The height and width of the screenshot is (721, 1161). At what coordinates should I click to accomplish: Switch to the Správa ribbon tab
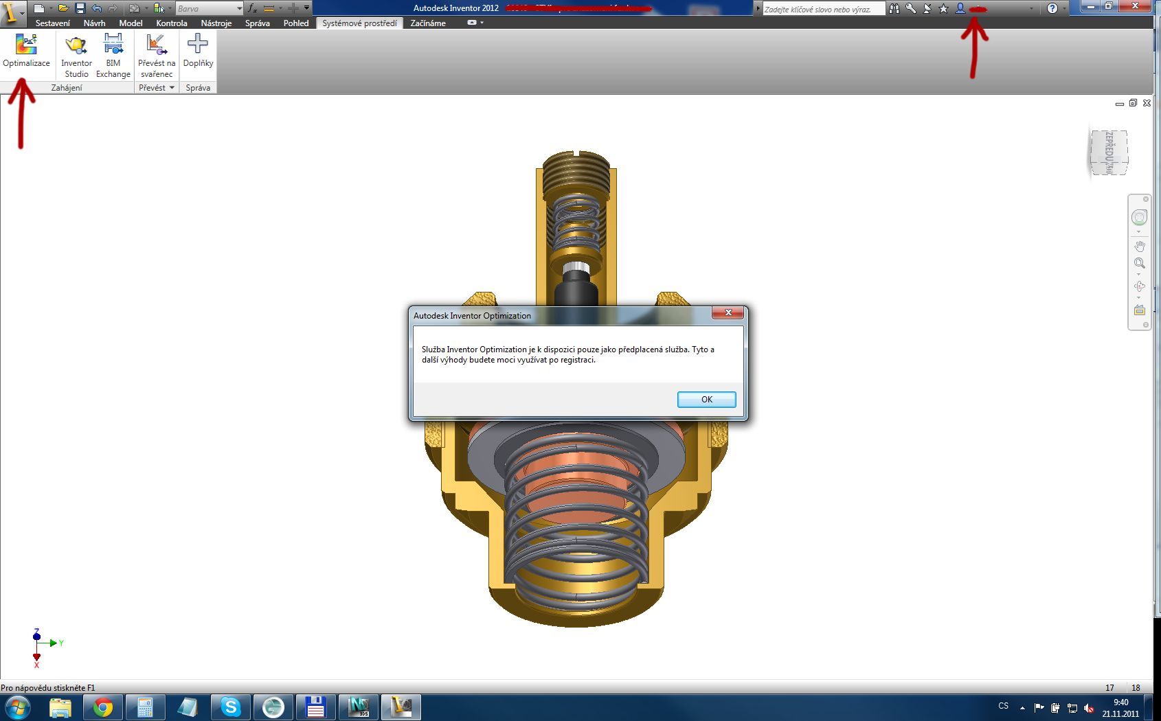(x=258, y=23)
